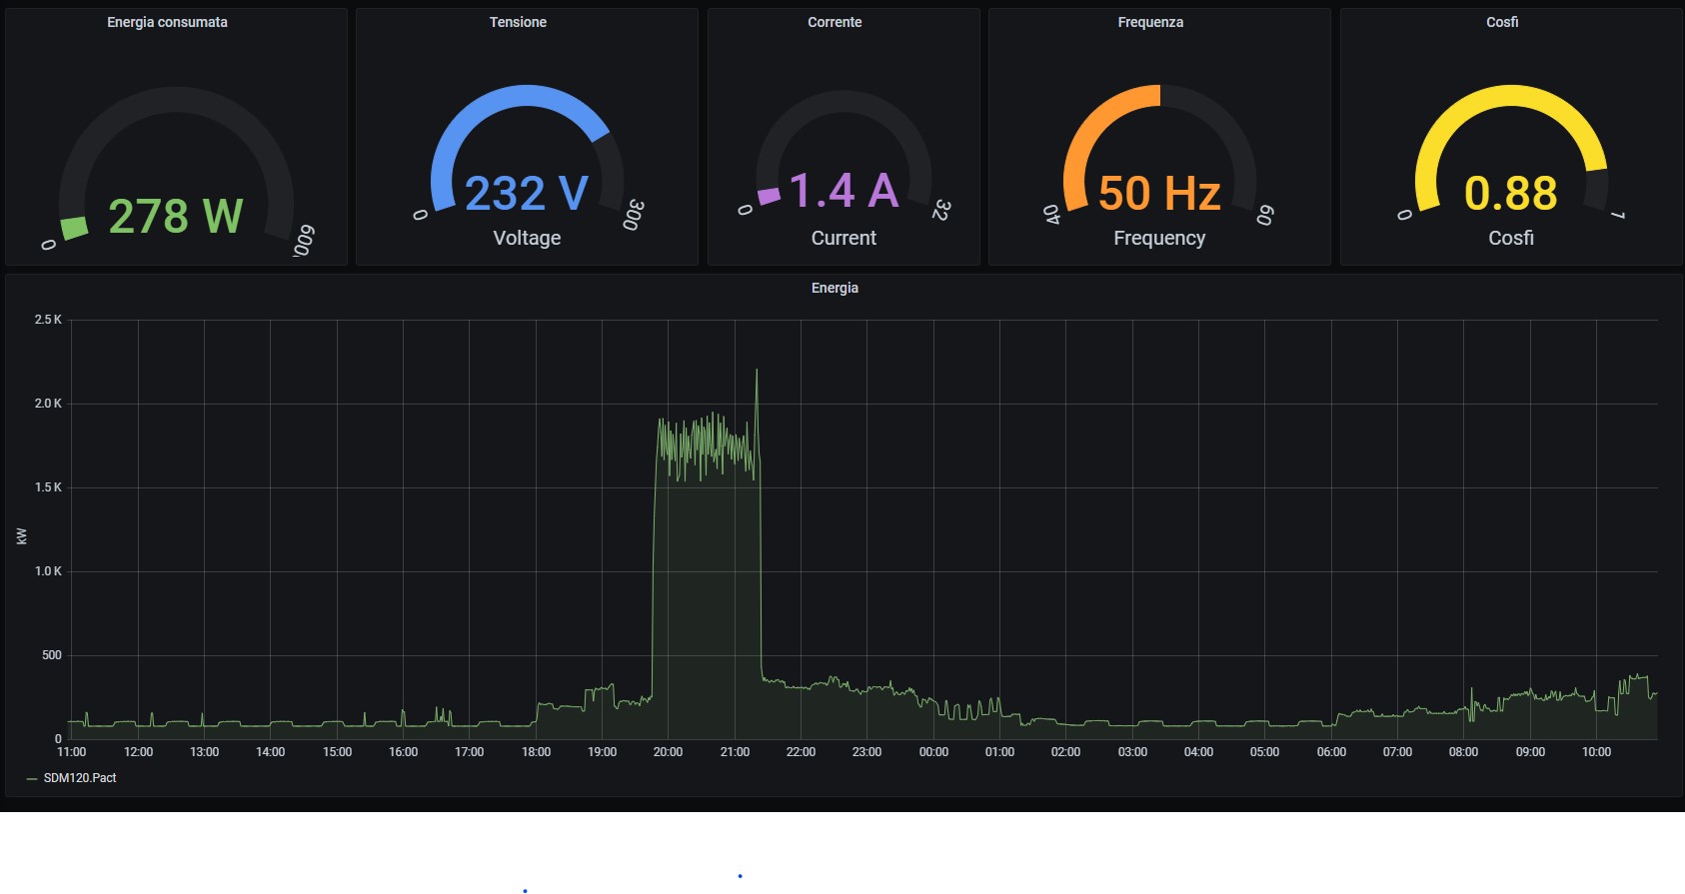Image resolution: width=1685 pixels, height=894 pixels.
Task: Click the kW label on the Y axis
Action: pos(22,536)
